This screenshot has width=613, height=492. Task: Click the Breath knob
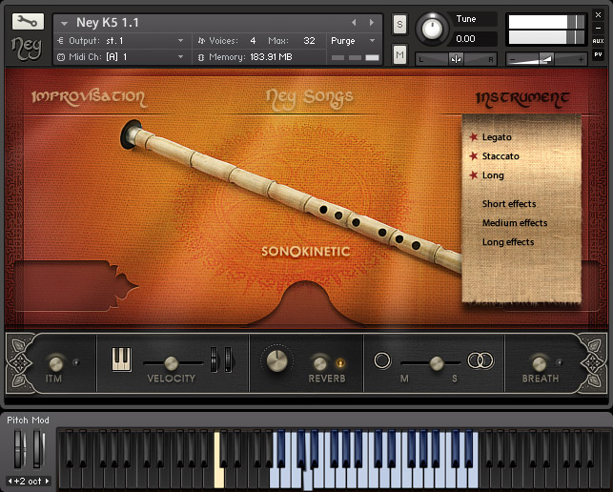tap(539, 363)
